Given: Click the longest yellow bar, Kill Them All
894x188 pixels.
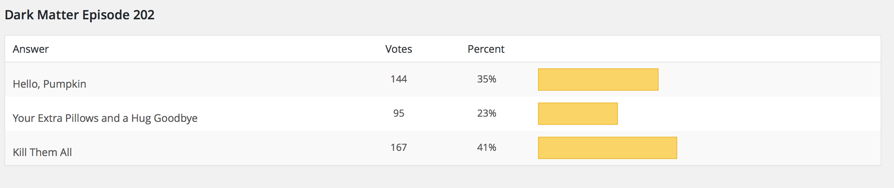Looking at the screenshot, I should click(x=607, y=148).
